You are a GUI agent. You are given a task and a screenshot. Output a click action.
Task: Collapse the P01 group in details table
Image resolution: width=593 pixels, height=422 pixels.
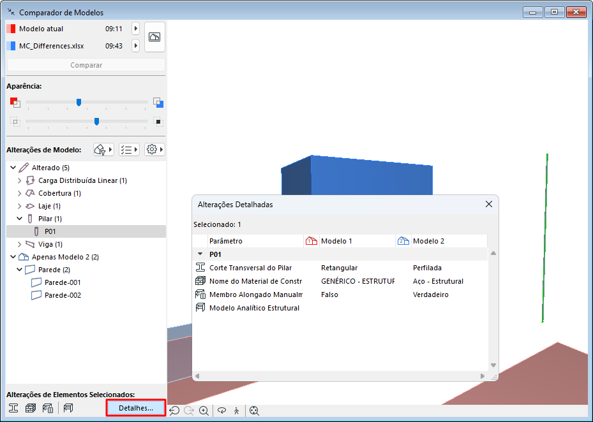200,254
